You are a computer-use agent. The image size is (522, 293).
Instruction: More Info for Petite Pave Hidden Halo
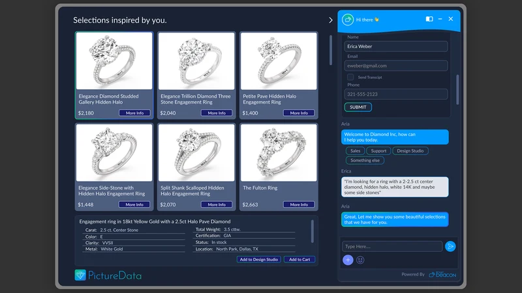[299, 113]
